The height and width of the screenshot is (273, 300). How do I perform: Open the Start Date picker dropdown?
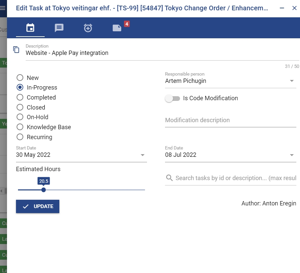pos(143,155)
